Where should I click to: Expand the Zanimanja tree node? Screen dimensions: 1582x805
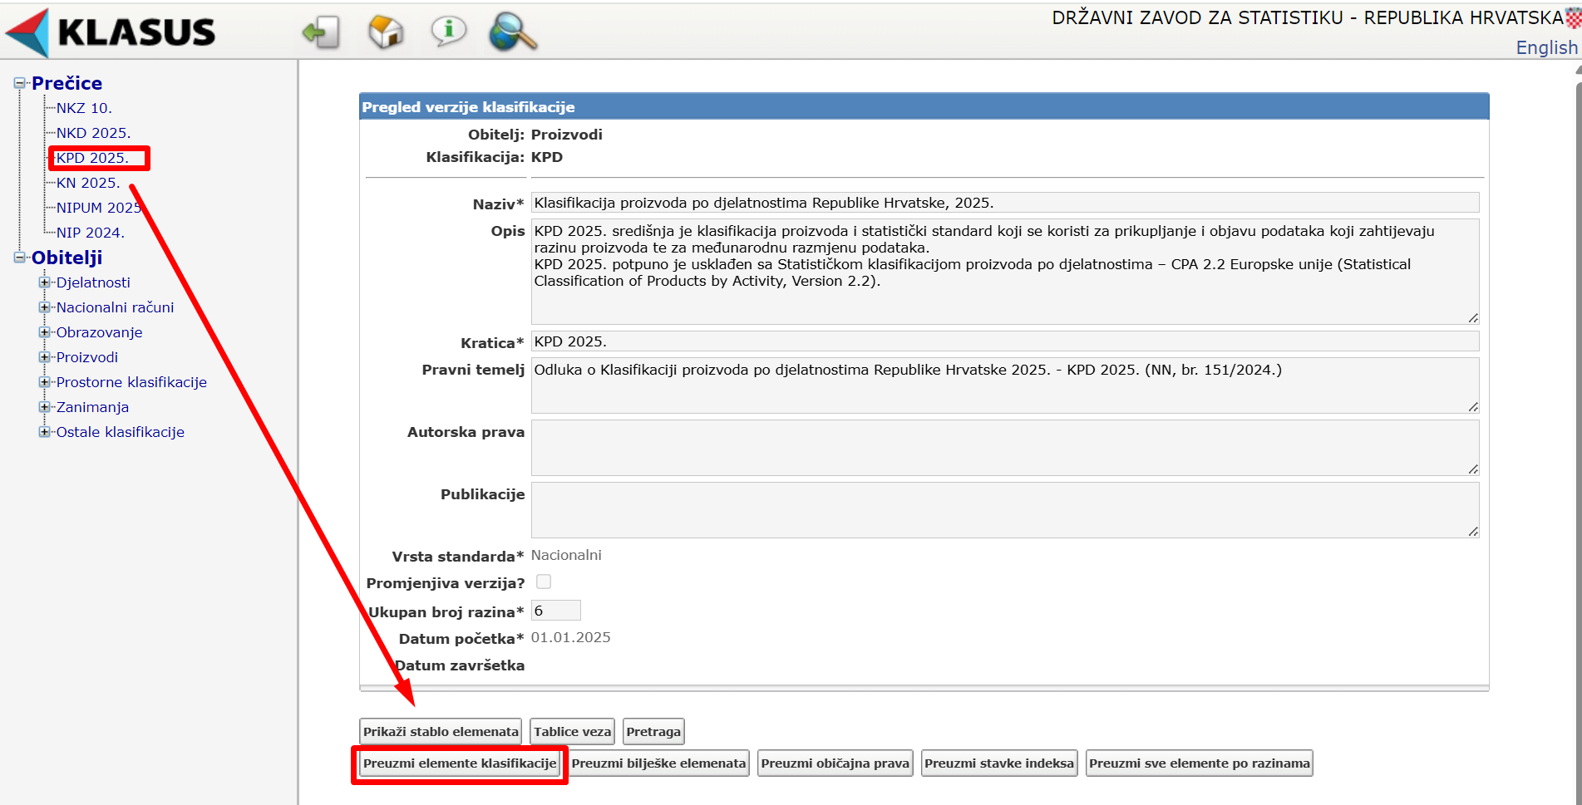(45, 407)
